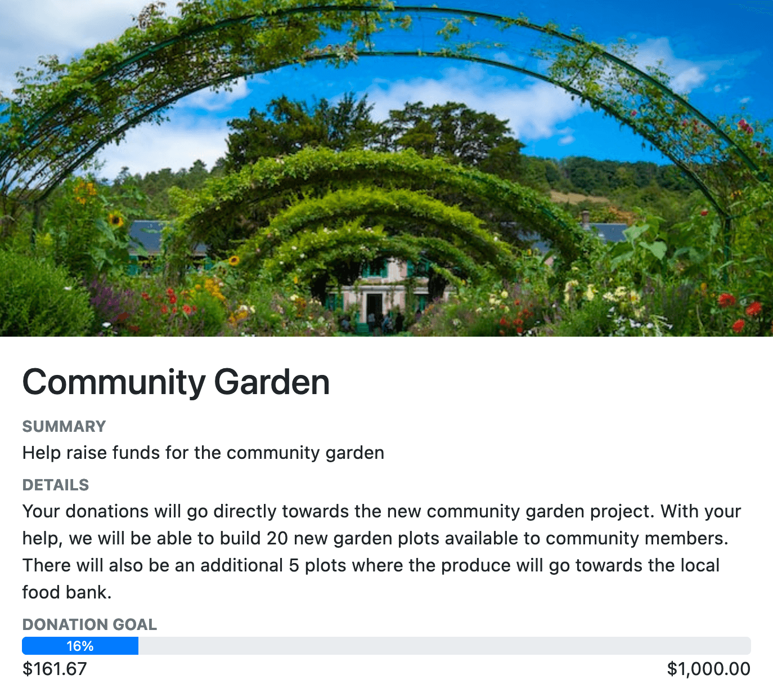Click the grey unfilled progress bar area

pos(444,646)
